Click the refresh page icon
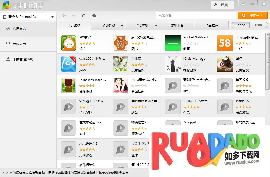Screen dimensions: 270x177 [x=84, y=16]
